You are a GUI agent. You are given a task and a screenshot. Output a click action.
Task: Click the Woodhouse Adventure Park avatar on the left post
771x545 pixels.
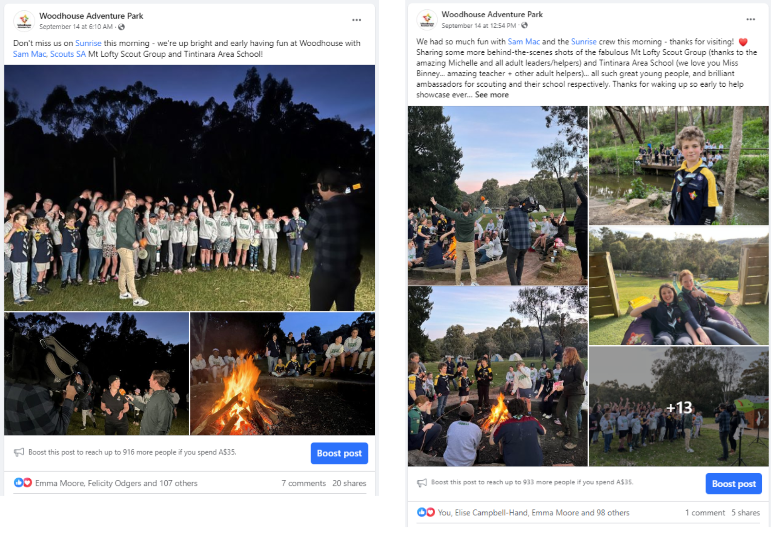pos(24,20)
